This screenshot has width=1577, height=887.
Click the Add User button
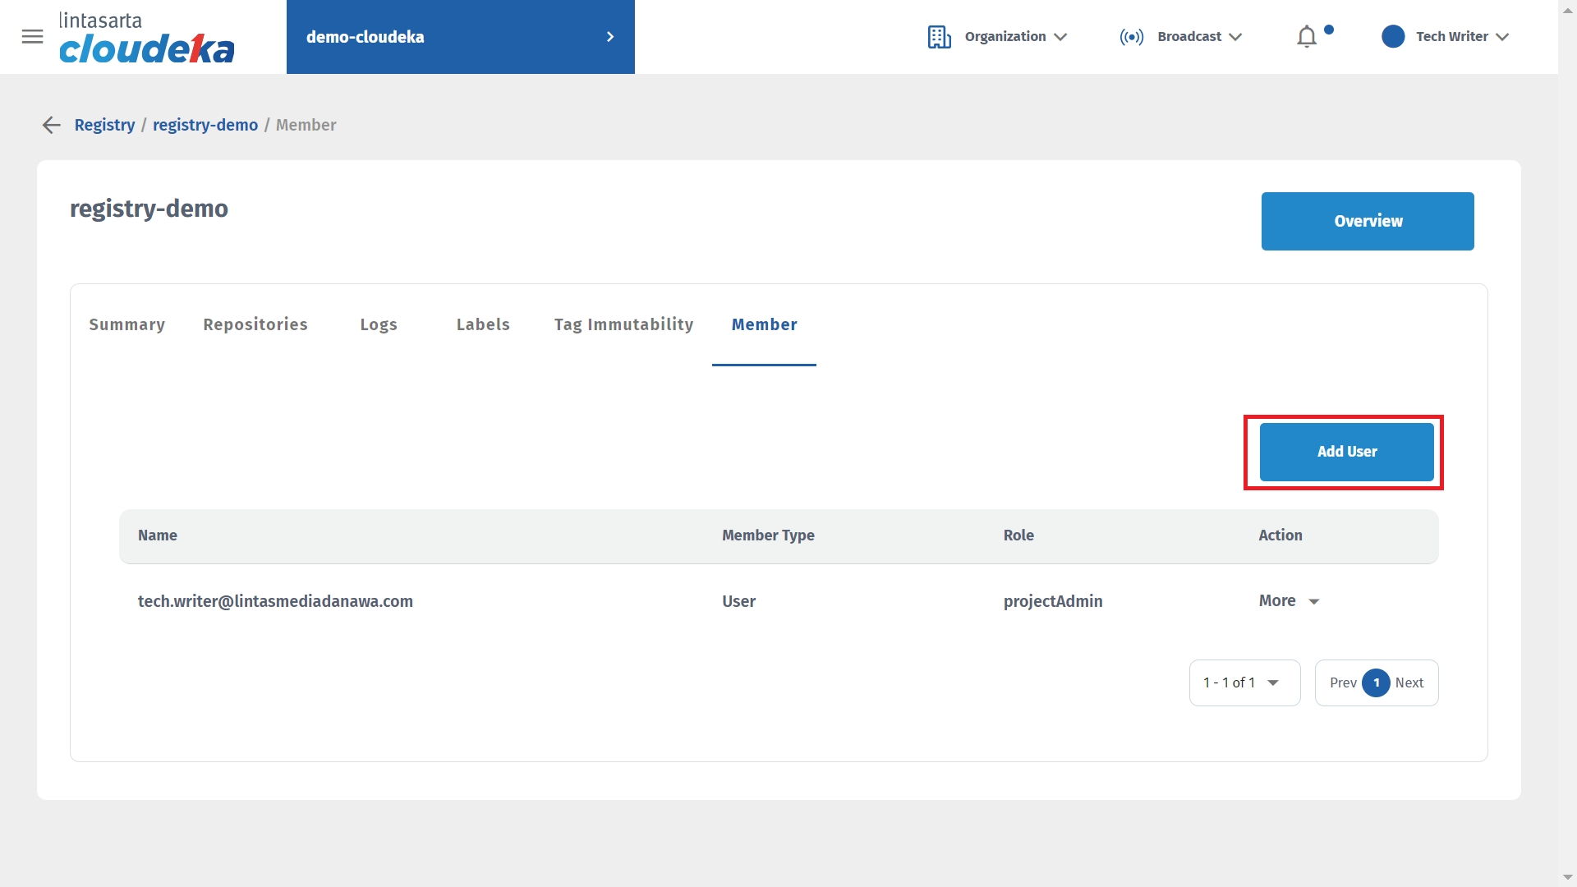pos(1346,452)
